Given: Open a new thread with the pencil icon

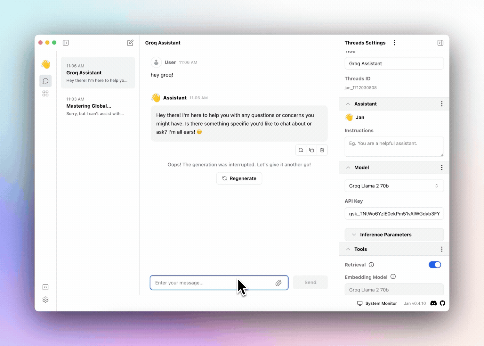Looking at the screenshot, I should click(130, 43).
